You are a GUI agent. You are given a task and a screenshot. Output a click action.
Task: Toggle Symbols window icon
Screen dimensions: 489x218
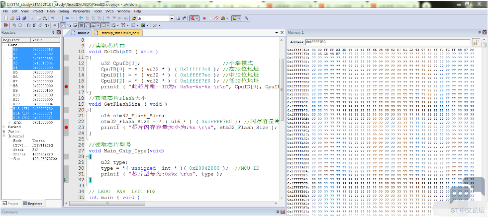pyautogui.click(x=75, y=25)
